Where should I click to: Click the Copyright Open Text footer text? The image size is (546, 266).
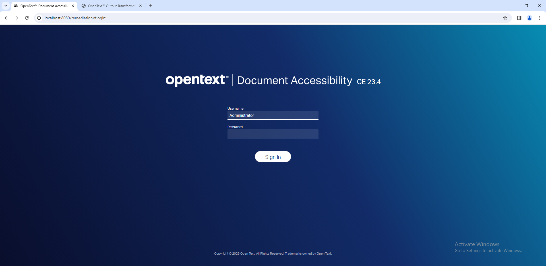click(x=273, y=253)
